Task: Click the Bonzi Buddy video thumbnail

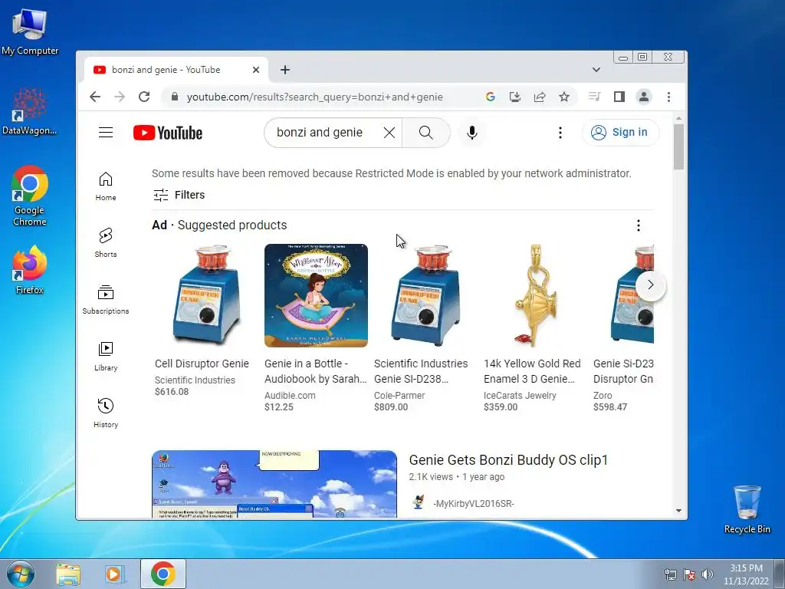Action: pyautogui.click(x=274, y=484)
